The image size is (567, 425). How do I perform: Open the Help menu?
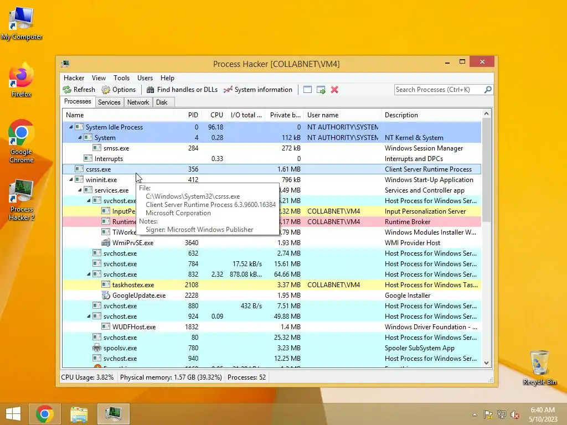(x=167, y=77)
